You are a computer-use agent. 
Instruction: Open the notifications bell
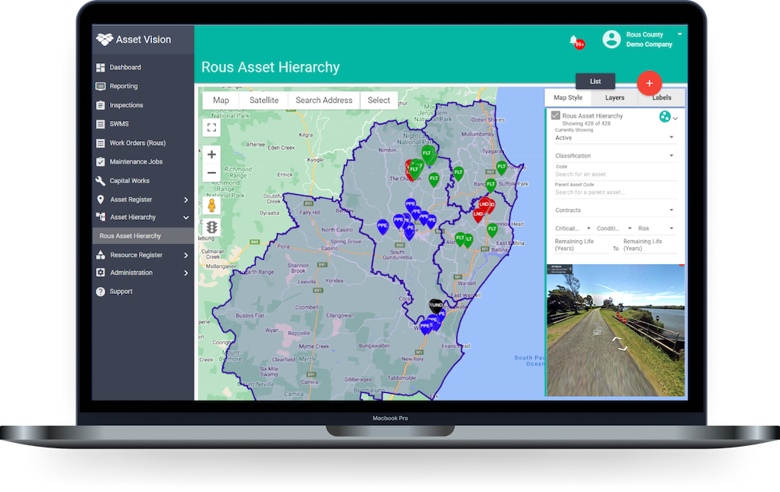(x=574, y=41)
